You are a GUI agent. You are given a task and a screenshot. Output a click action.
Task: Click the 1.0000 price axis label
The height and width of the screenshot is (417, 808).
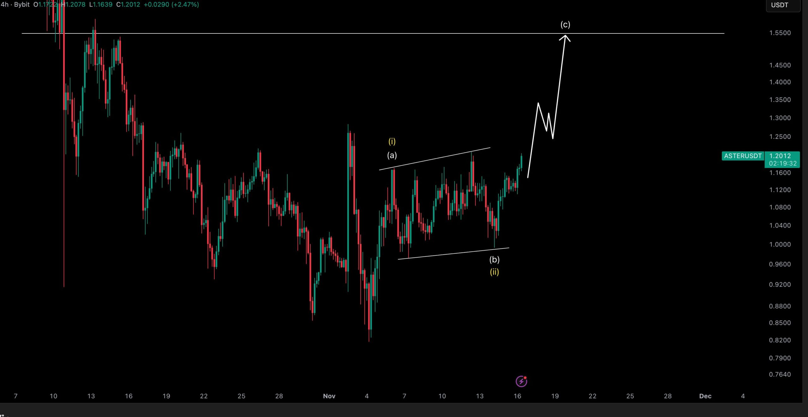(780, 244)
